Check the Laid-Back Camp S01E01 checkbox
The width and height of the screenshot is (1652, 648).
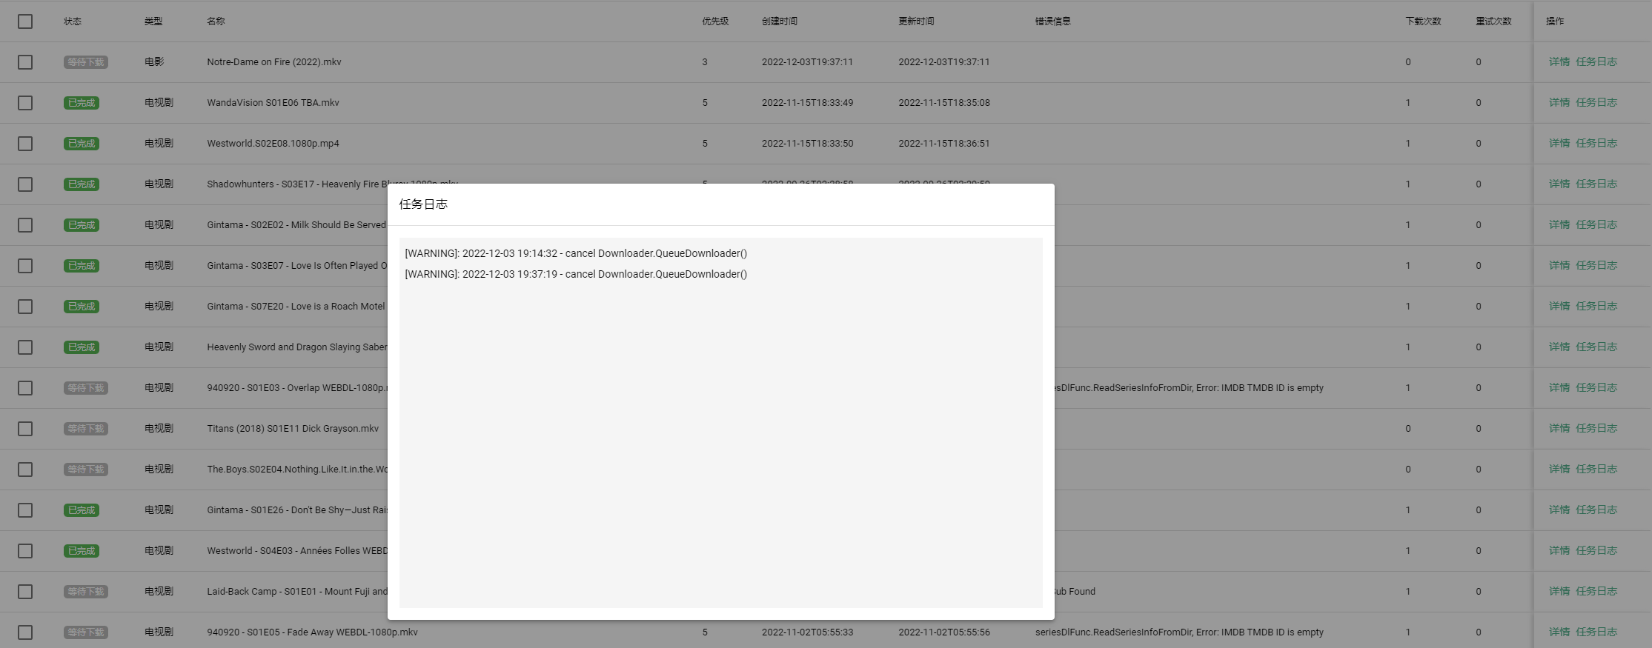(x=25, y=592)
